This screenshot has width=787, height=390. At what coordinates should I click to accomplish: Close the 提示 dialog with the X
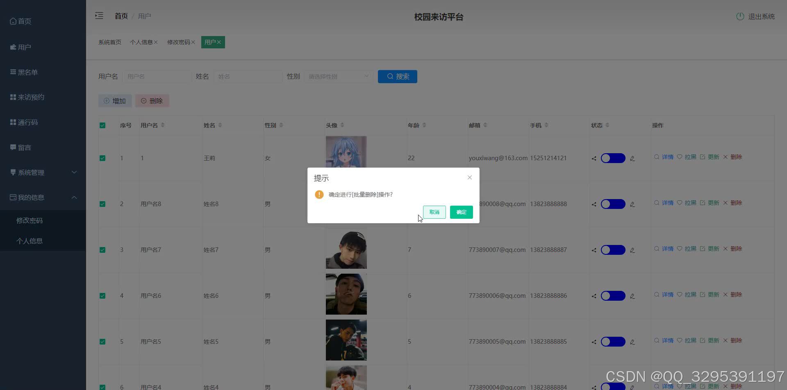pyautogui.click(x=470, y=177)
